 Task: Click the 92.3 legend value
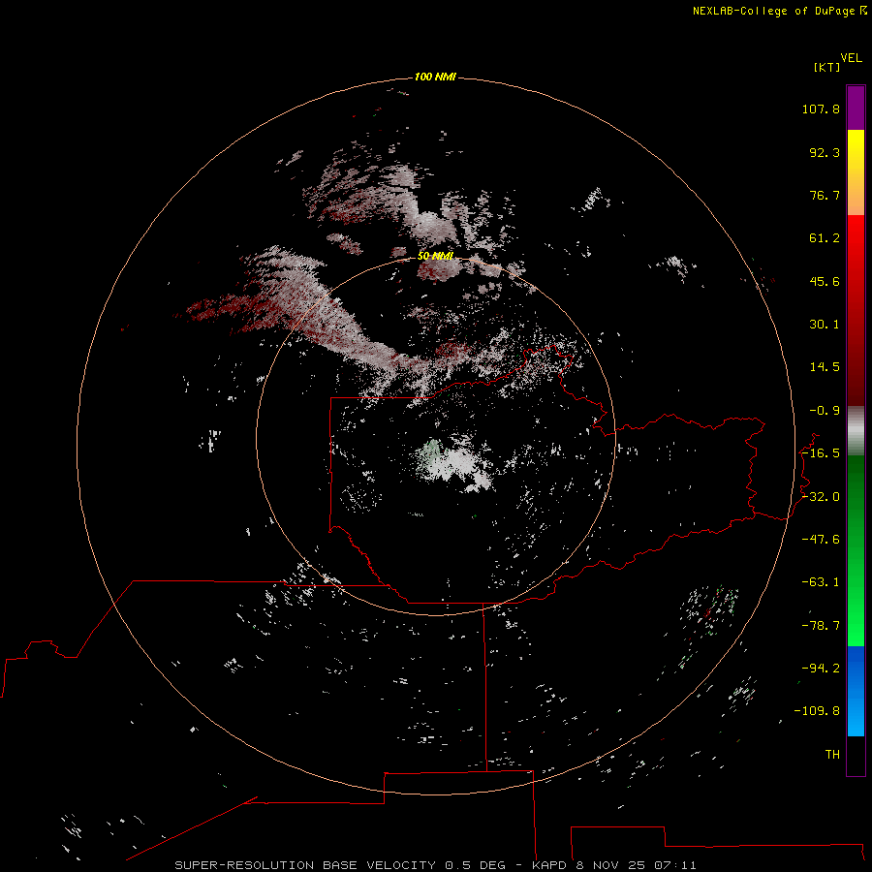point(825,152)
